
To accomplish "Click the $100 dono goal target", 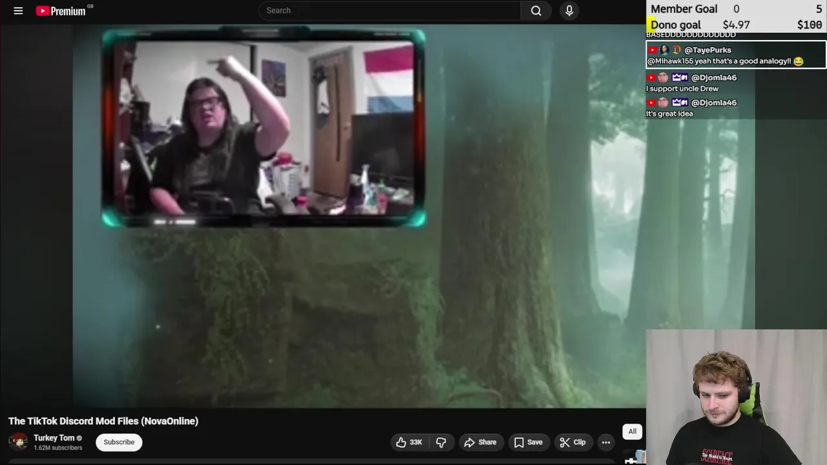I will pos(810,25).
